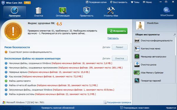The width and height of the screenshot is (177, 110).
Task: Click the info icon for Ненужные файлы, создаваемые приложениями
Action: click(x=6, y=67)
